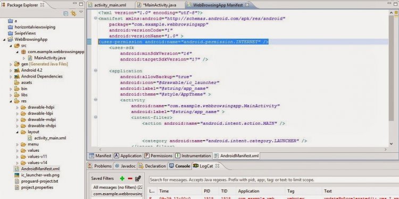The height and width of the screenshot is (199, 399).
Task: Open Package Explorer view menu arrow
Action: [81, 12]
